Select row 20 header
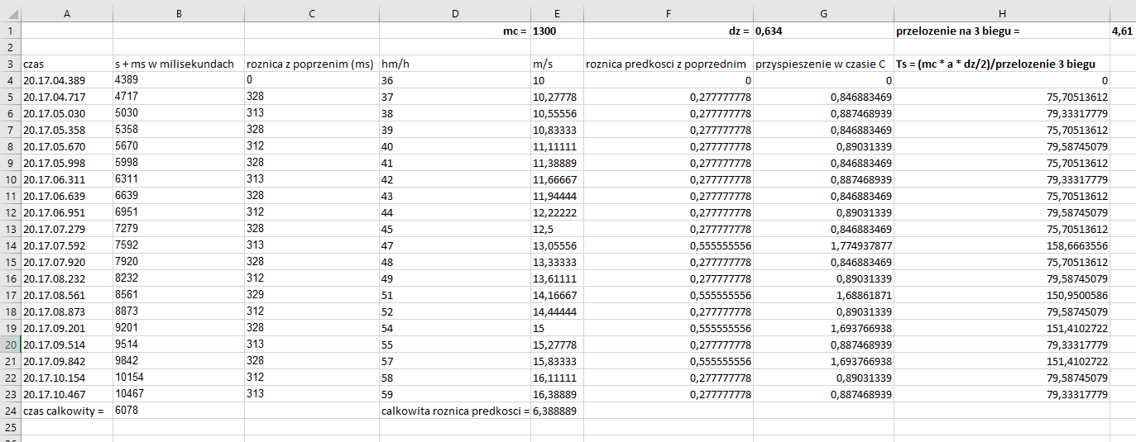 10,345
